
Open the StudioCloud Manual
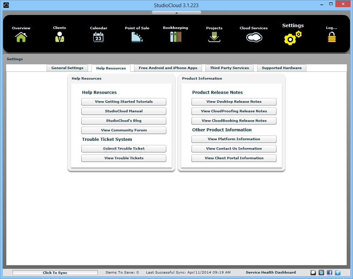pos(124,111)
